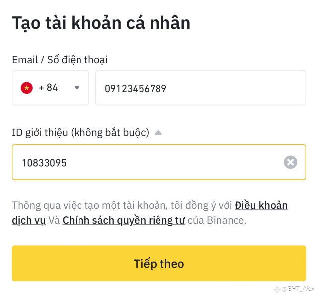Click the 'Và' word between the links

coord(54,220)
